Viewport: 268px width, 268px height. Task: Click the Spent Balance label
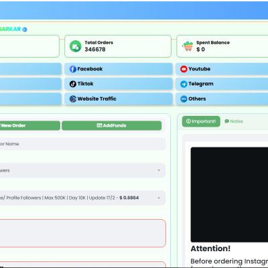point(213,42)
